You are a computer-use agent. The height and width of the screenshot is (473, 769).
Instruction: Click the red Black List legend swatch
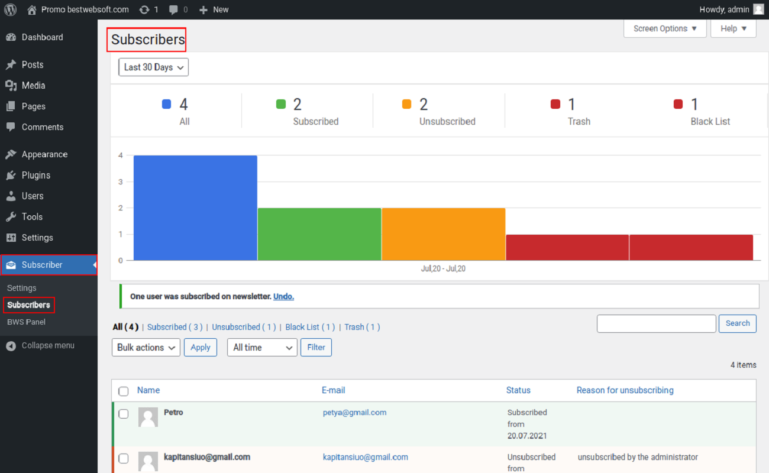tap(678, 105)
